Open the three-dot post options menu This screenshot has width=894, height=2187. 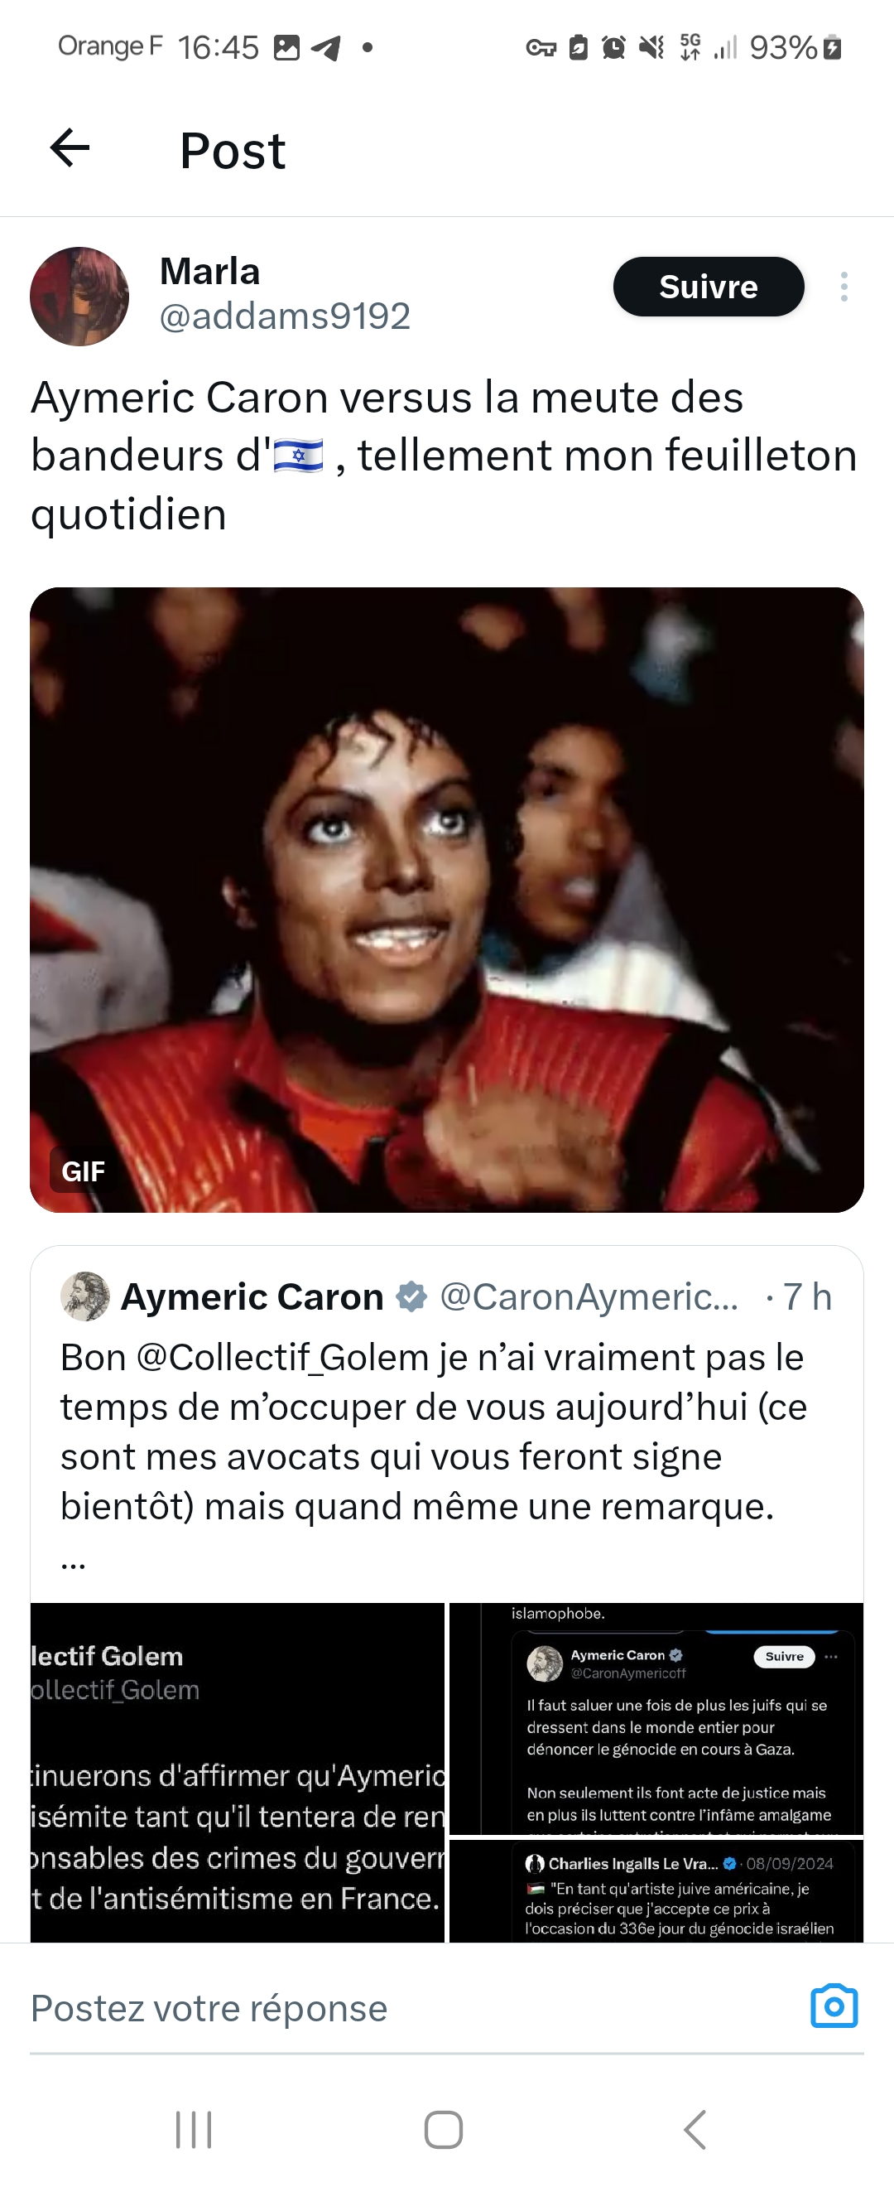coord(844,287)
